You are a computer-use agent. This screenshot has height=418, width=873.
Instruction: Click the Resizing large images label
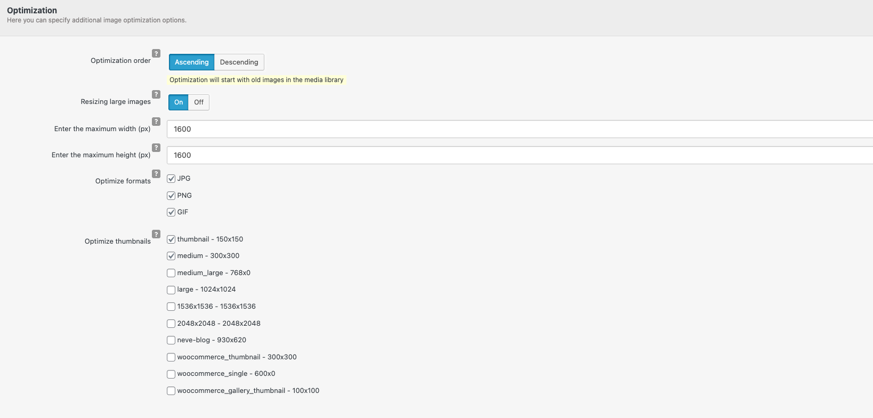(x=116, y=102)
